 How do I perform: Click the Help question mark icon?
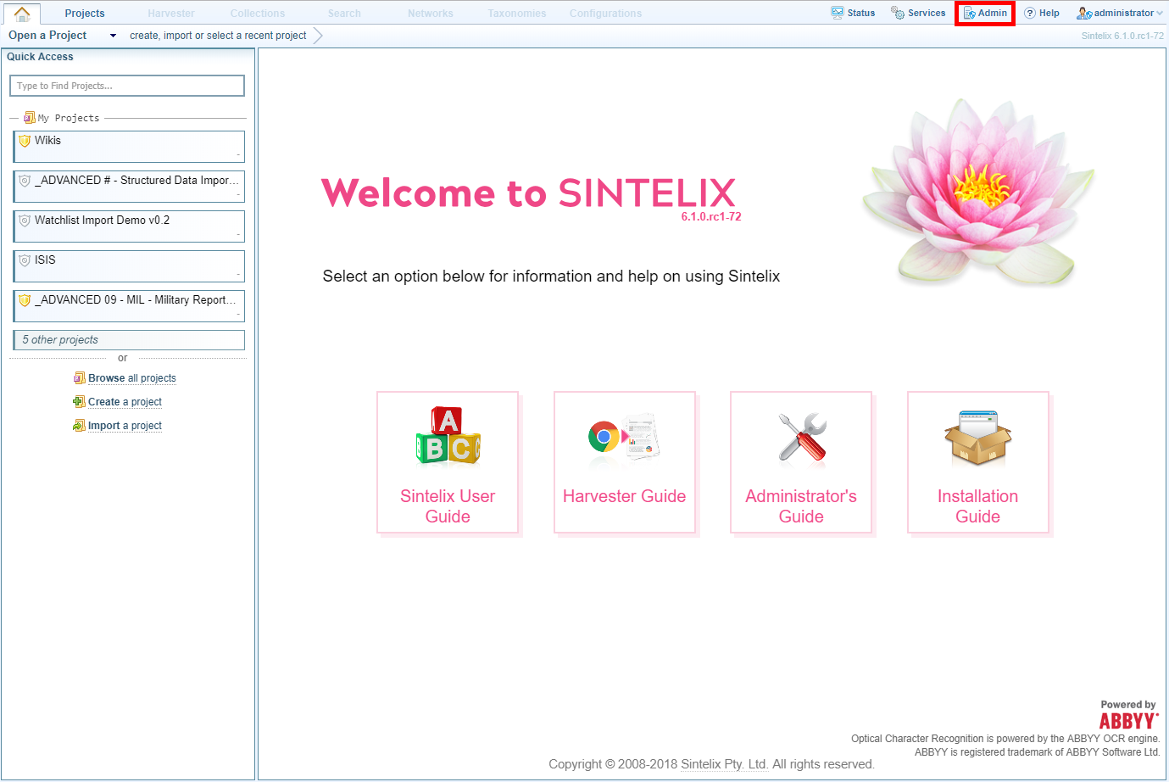click(x=1030, y=13)
